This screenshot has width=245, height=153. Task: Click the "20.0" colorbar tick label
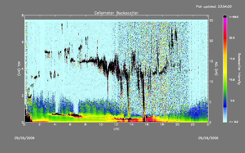pos(232,38)
